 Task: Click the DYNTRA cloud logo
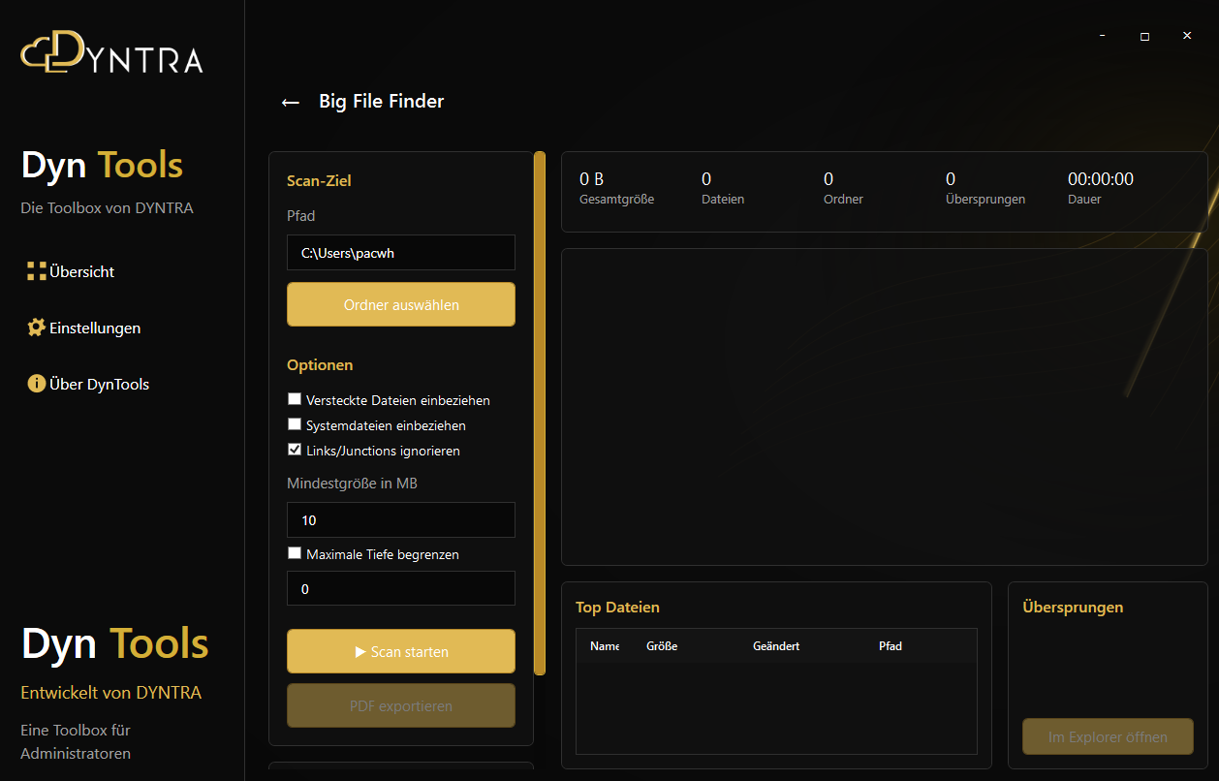click(111, 51)
